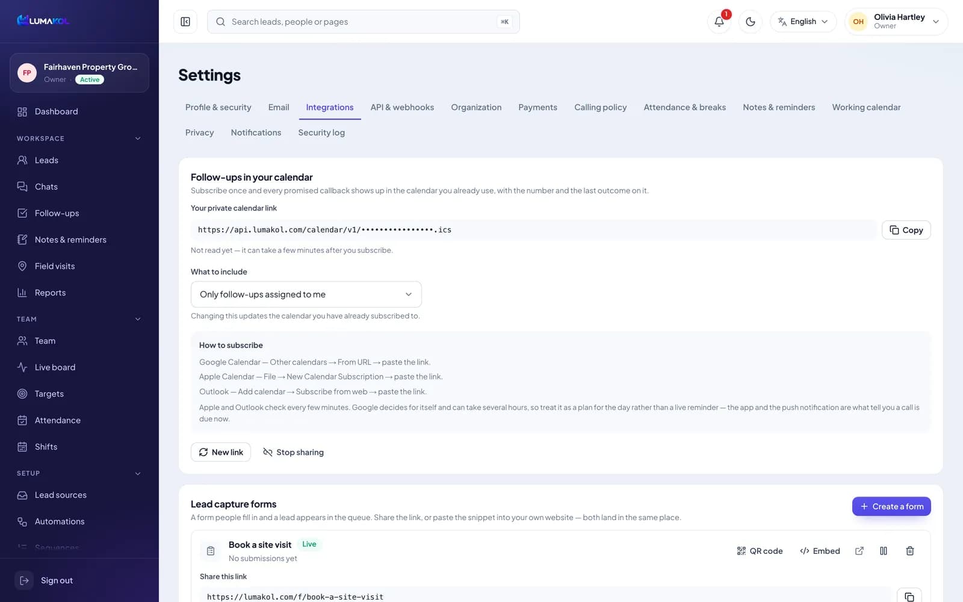This screenshot has height=602, width=963.
Task: Toggle dark mode with the moon icon
Action: pos(751,22)
